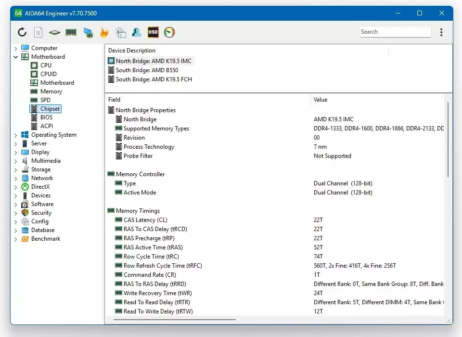Select the RAS To RAS Delay (tRRD) row
Screen dimensions: 462x337
[275, 284]
